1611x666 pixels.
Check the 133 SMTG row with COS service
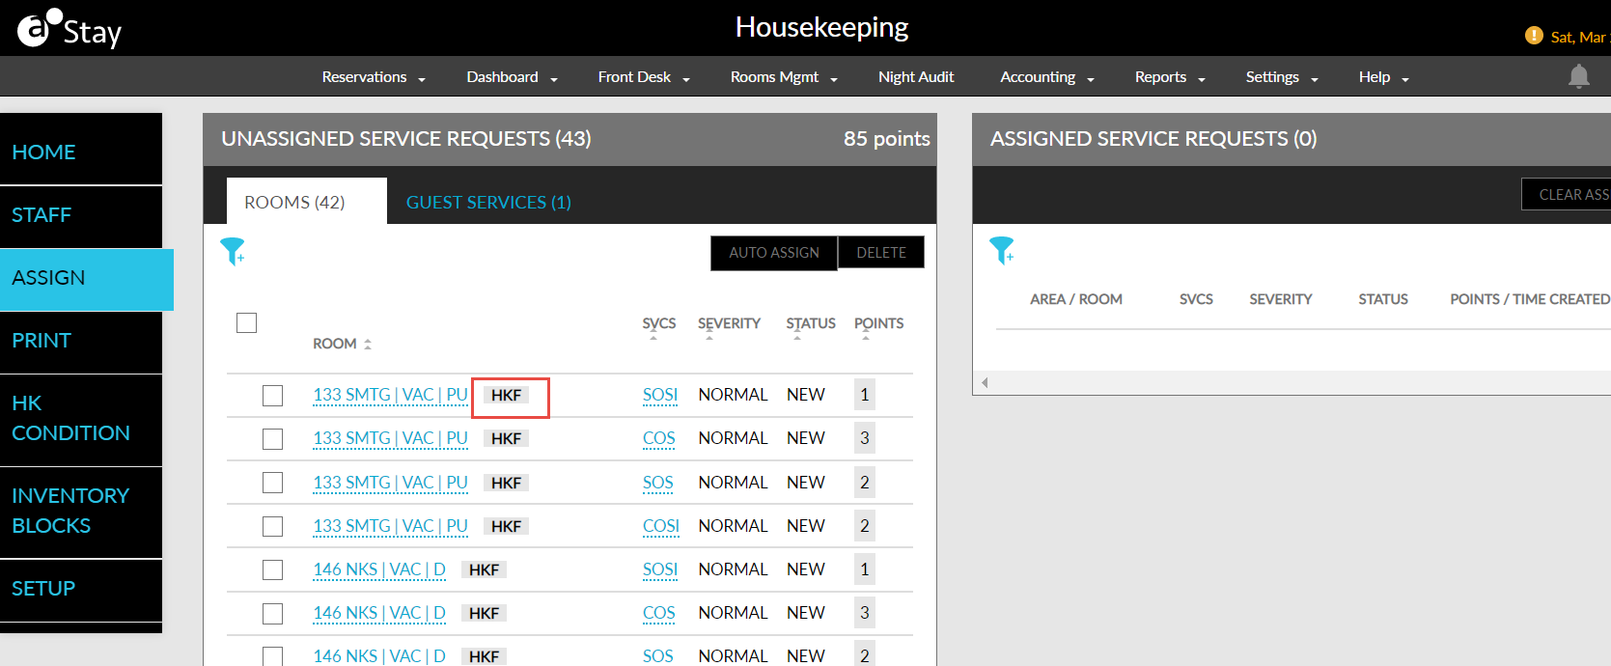point(273,439)
